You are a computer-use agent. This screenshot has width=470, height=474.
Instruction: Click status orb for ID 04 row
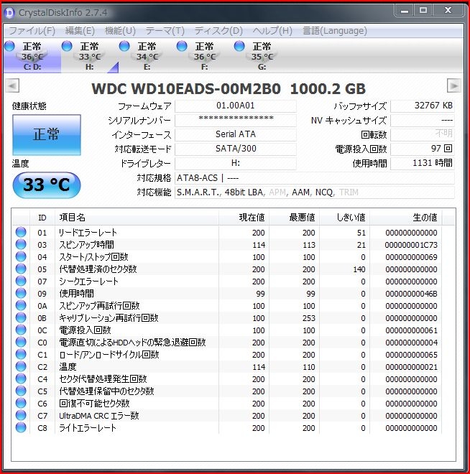[21, 256]
